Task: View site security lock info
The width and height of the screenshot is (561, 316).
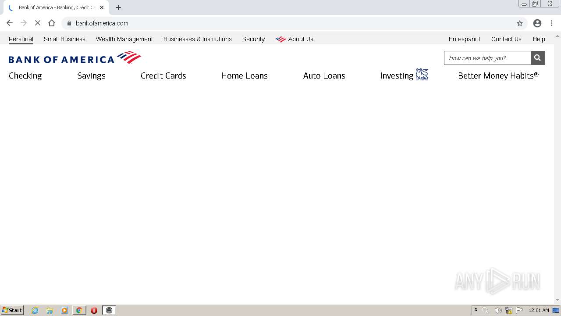Action: [x=69, y=23]
